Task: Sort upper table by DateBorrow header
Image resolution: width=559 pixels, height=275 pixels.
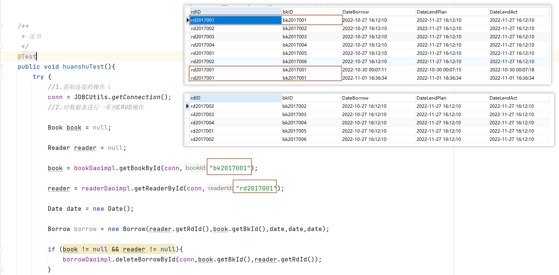Action: pyautogui.click(x=379, y=12)
